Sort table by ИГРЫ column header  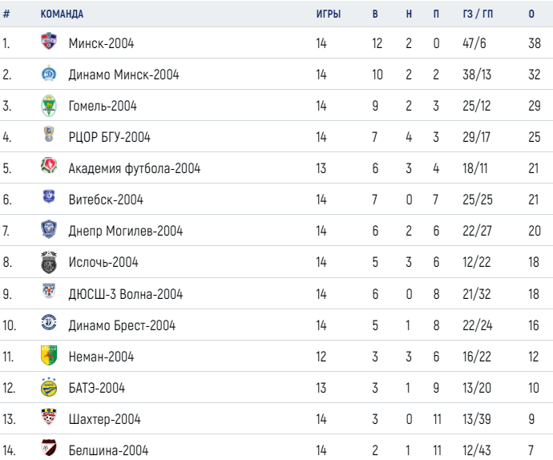[329, 14]
